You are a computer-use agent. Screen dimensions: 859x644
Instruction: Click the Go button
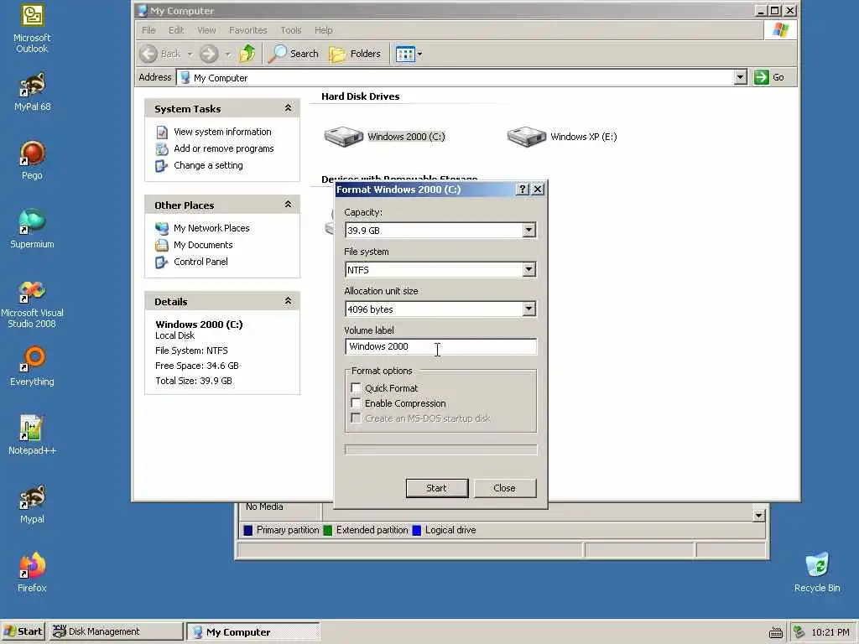click(770, 77)
